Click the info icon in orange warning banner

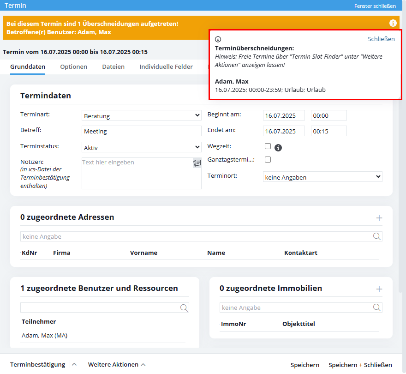click(x=393, y=23)
